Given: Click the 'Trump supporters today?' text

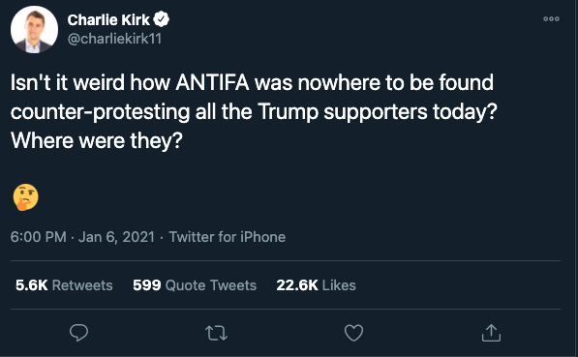Looking at the screenshot, I should 378,111.
